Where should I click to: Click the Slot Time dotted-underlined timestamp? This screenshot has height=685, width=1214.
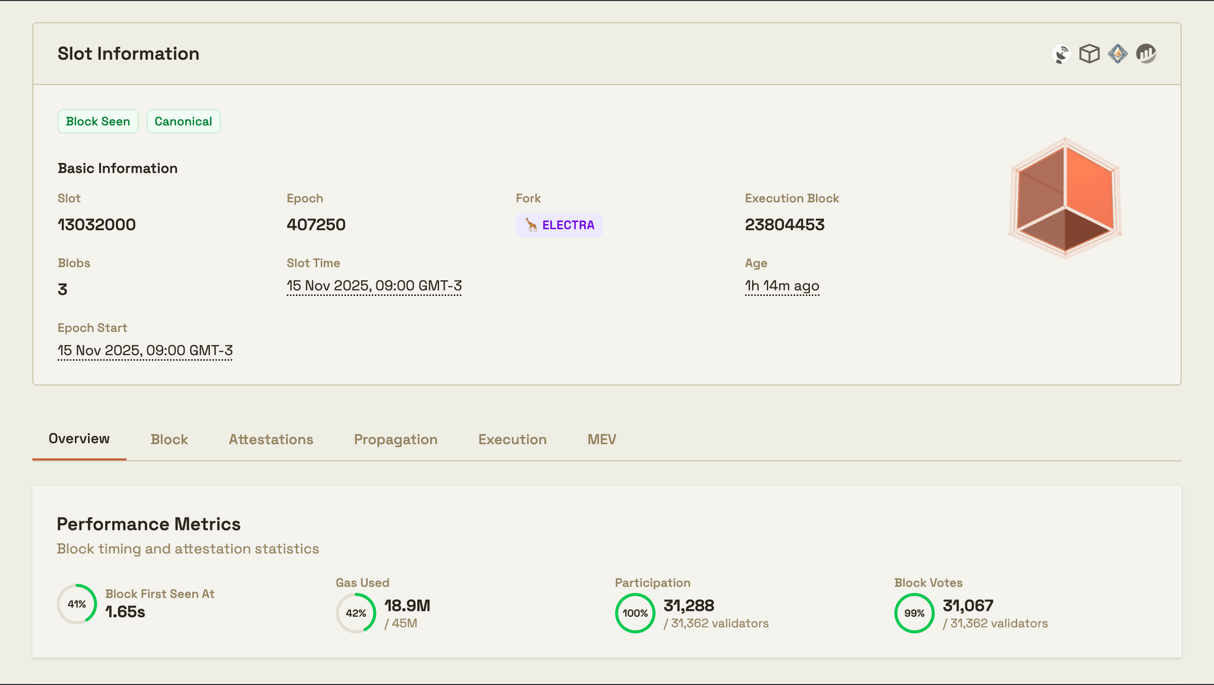374,286
